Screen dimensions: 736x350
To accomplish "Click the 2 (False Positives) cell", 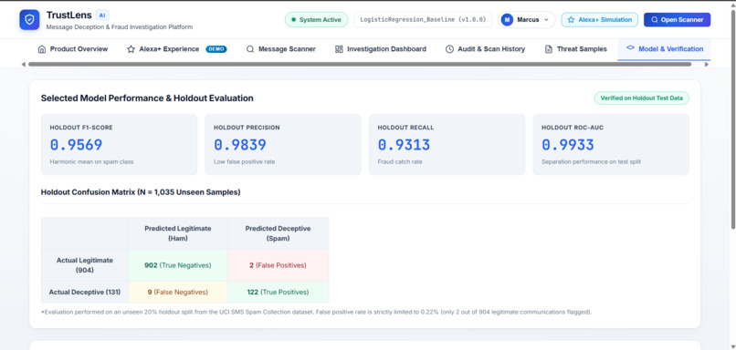I will (x=278, y=265).
